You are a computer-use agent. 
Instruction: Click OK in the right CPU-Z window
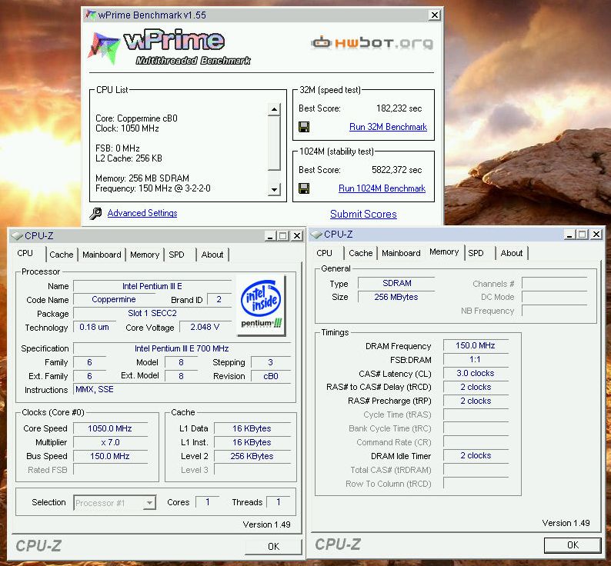(573, 545)
